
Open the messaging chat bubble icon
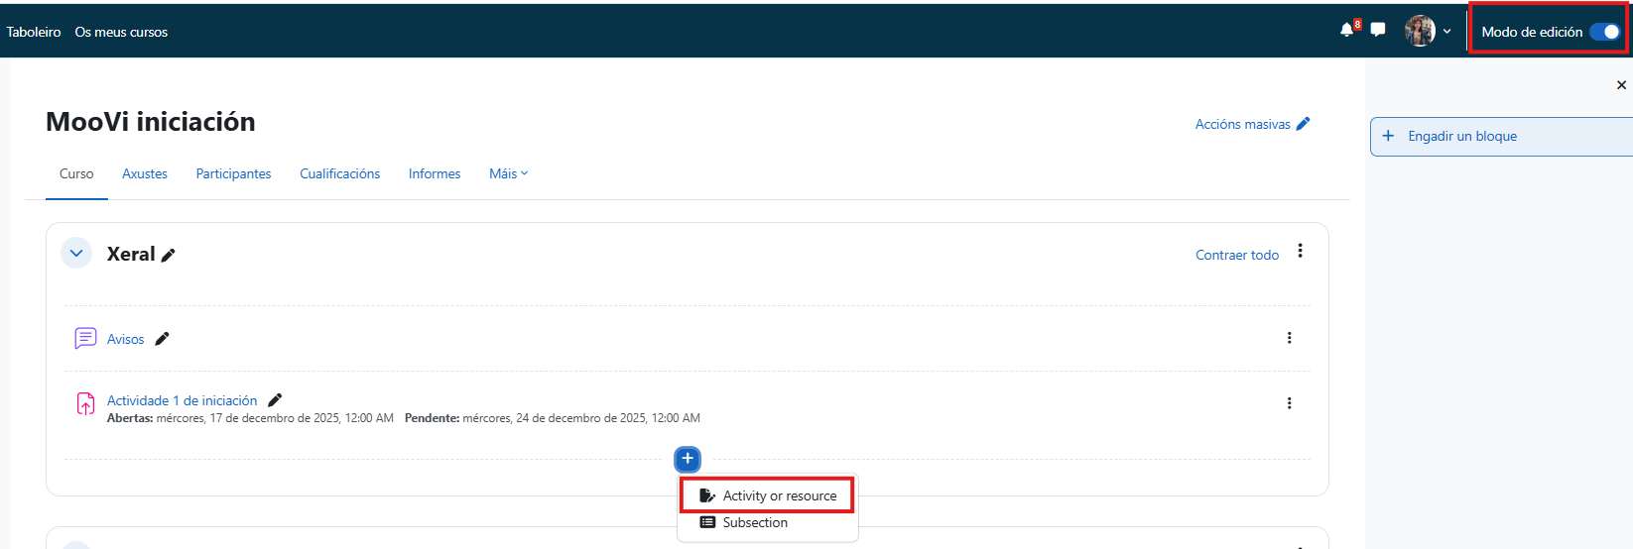(1378, 30)
